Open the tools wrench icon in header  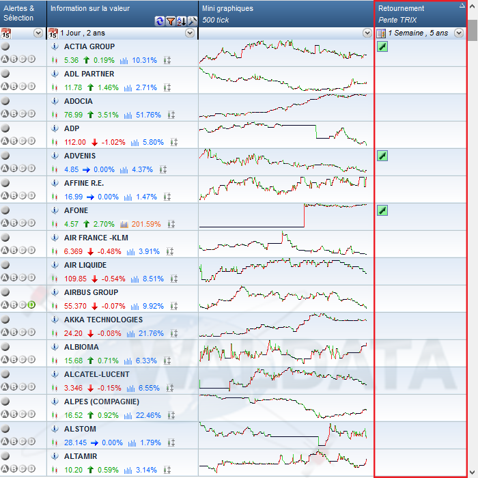click(x=193, y=21)
